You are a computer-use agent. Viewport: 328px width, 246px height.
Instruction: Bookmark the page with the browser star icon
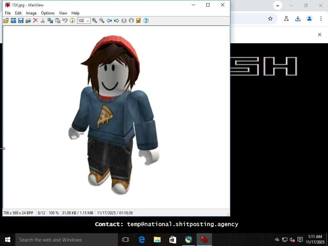coord(270,19)
